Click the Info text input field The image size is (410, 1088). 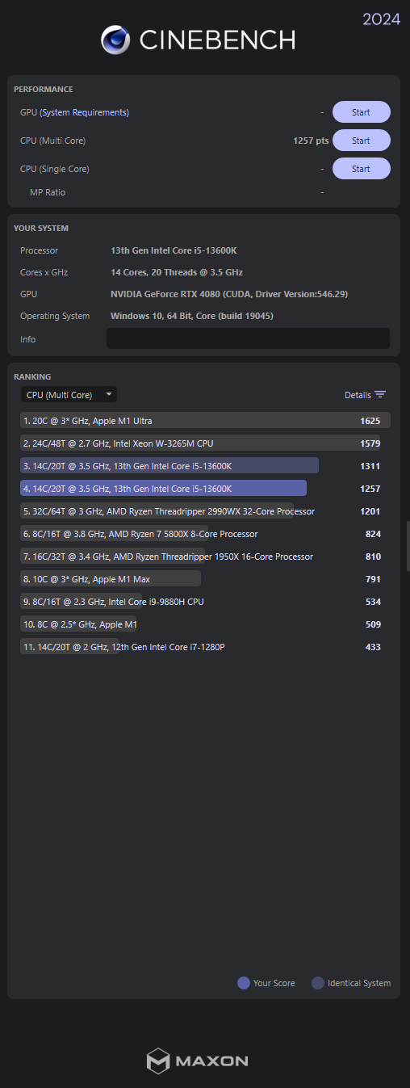tap(248, 338)
